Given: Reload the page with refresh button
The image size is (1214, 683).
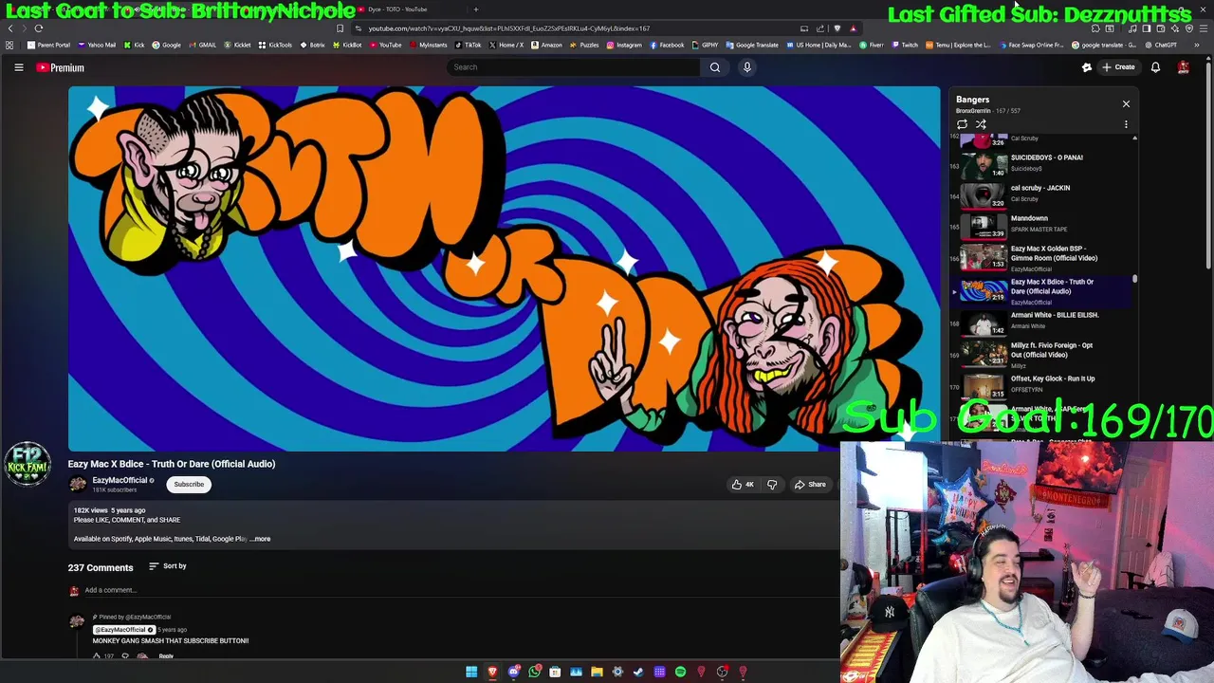Looking at the screenshot, I should pos(39,28).
